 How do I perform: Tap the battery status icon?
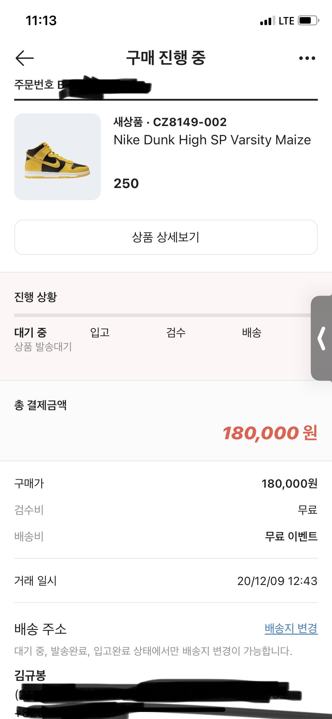tap(308, 21)
